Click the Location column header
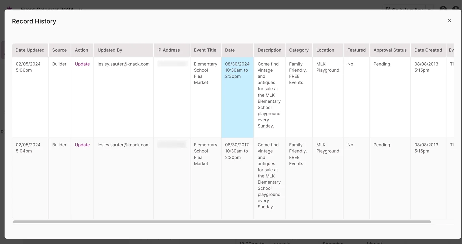This screenshot has width=462, height=244. [x=328, y=50]
